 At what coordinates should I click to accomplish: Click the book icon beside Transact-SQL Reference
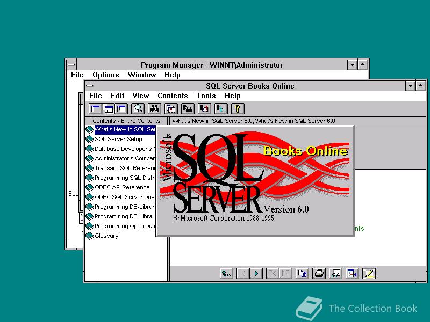coord(89,168)
